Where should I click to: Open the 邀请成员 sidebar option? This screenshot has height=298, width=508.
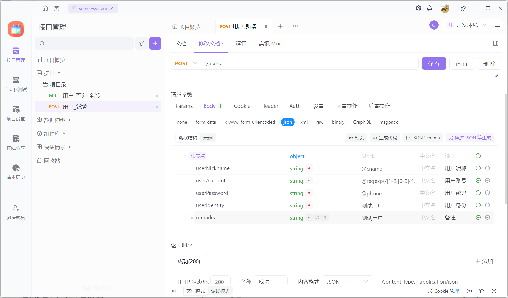(16, 213)
